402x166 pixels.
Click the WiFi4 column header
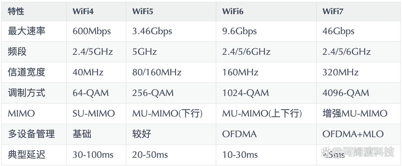[83, 12]
